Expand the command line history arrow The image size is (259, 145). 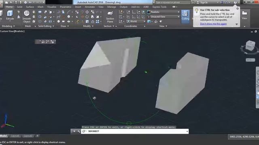click(x=187, y=131)
